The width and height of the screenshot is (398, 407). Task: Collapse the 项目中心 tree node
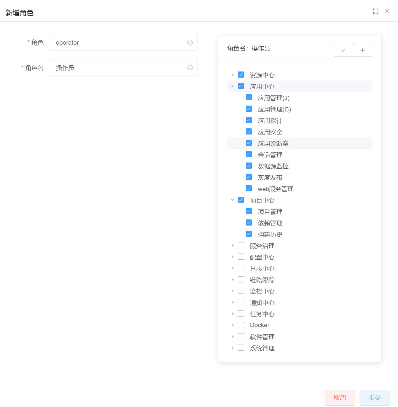click(233, 200)
